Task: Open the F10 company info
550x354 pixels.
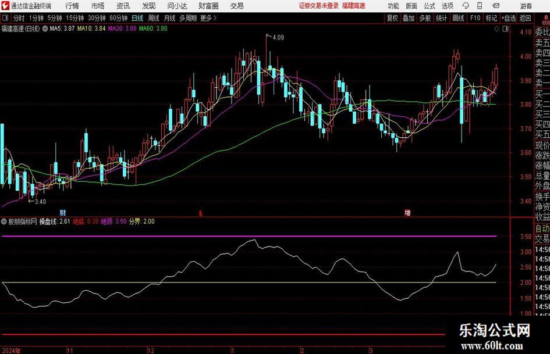Action: [x=475, y=18]
